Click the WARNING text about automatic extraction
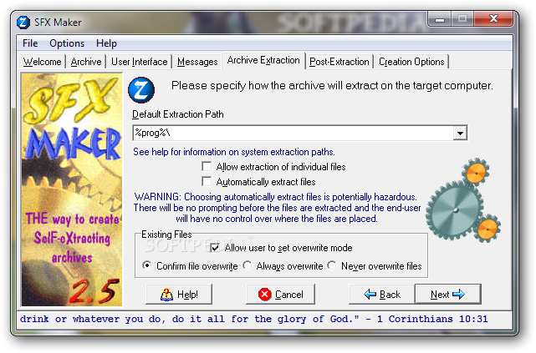Image resolution: width=536 pixels, height=353 pixels. pyautogui.click(x=277, y=208)
